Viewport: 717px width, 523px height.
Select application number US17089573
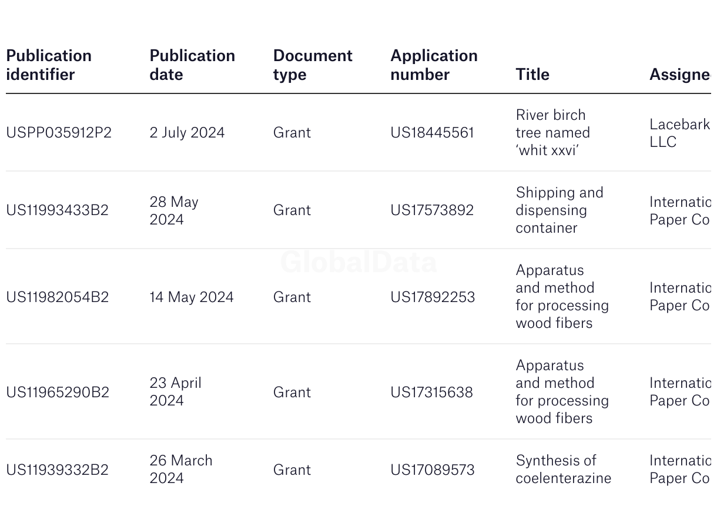(x=433, y=470)
